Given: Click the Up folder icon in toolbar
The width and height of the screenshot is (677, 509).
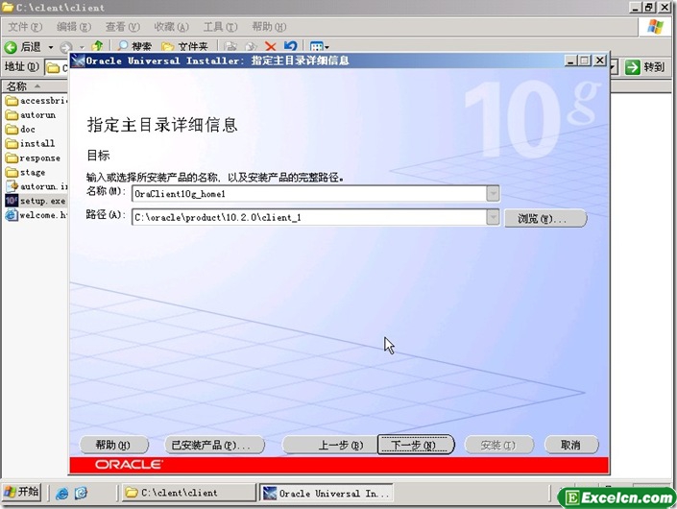Looking at the screenshot, I should click(98, 46).
